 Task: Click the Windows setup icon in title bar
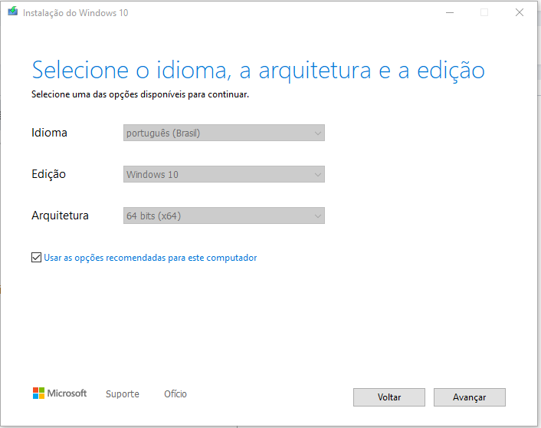[x=13, y=12]
